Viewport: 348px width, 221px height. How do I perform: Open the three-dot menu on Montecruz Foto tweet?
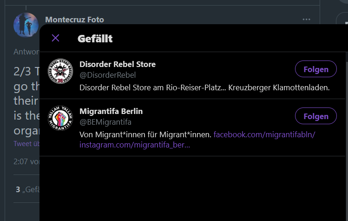[x=306, y=20]
